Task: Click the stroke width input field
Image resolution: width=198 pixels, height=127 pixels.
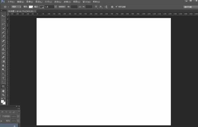Action: 49,7
